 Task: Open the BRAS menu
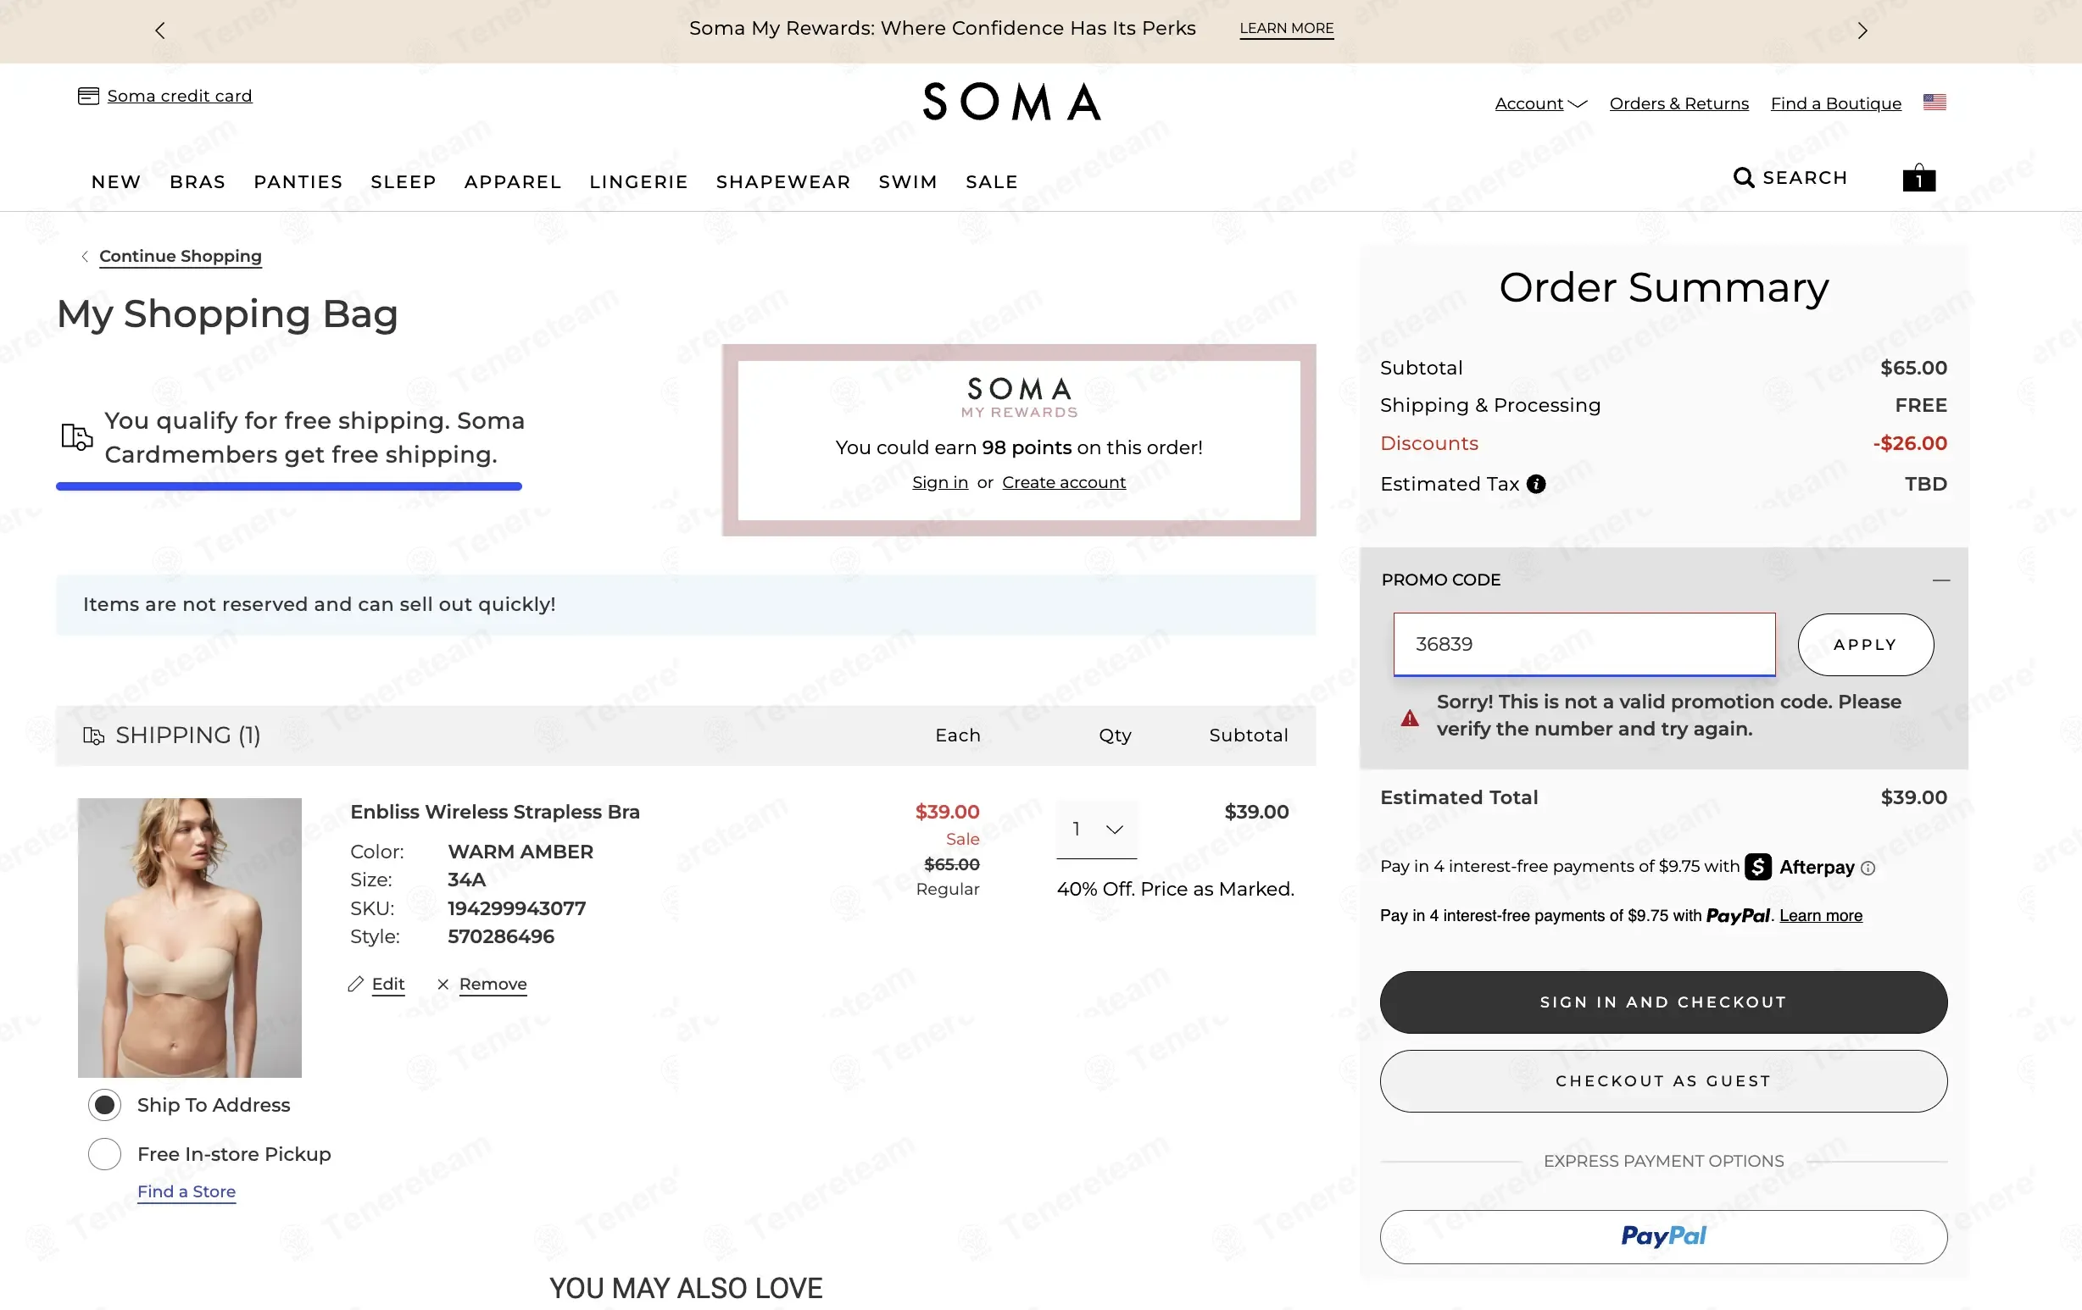pos(198,181)
